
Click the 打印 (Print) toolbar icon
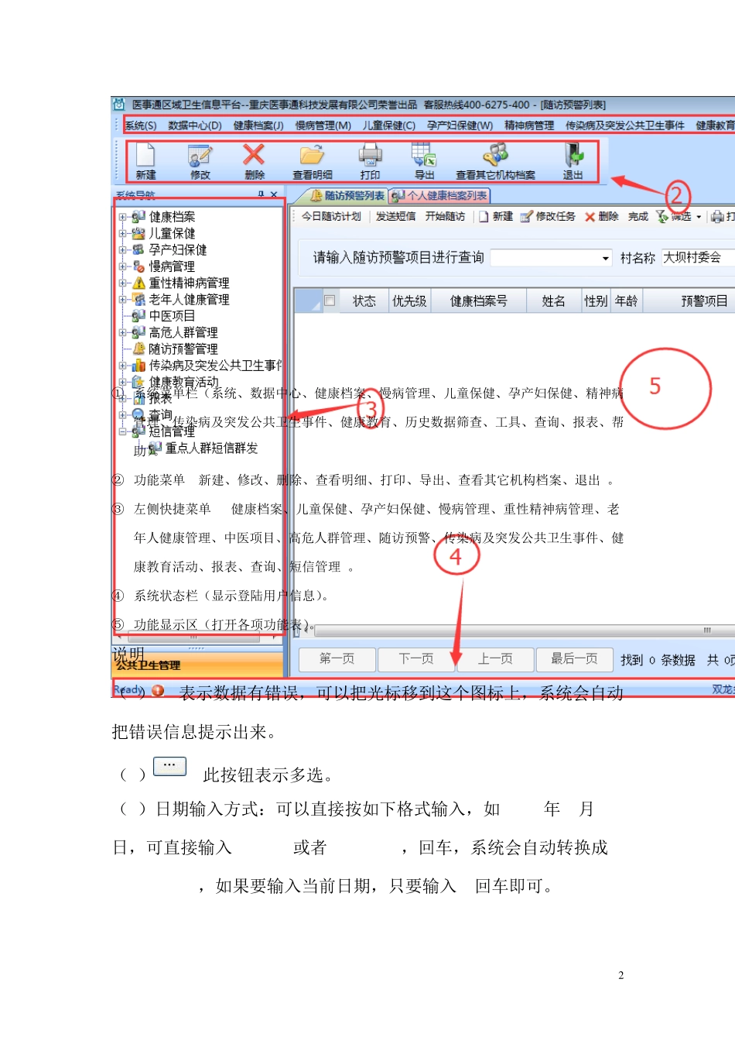point(370,156)
